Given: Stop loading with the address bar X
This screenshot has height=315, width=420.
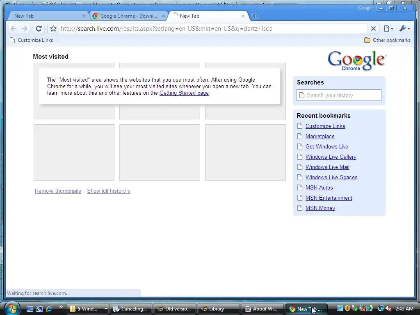Looking at the screenshot, I should [x=373, y=29].
